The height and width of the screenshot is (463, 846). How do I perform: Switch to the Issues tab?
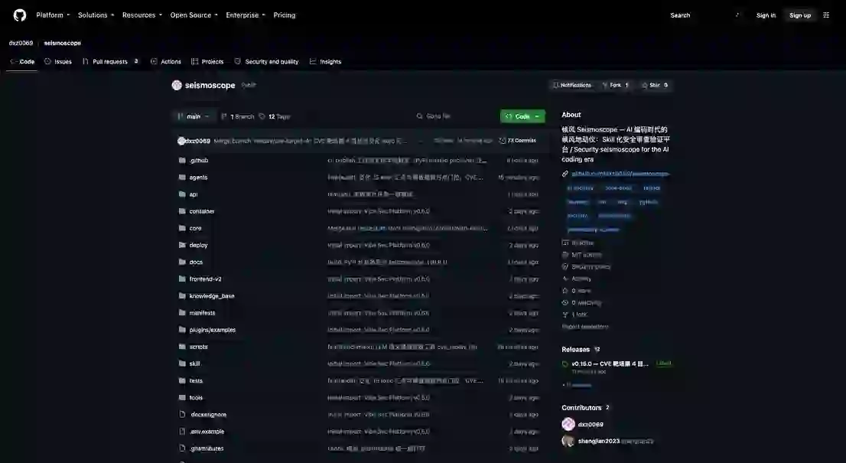(57, 61)
